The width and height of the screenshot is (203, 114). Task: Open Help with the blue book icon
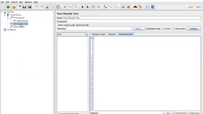click(x=153, y=7)
